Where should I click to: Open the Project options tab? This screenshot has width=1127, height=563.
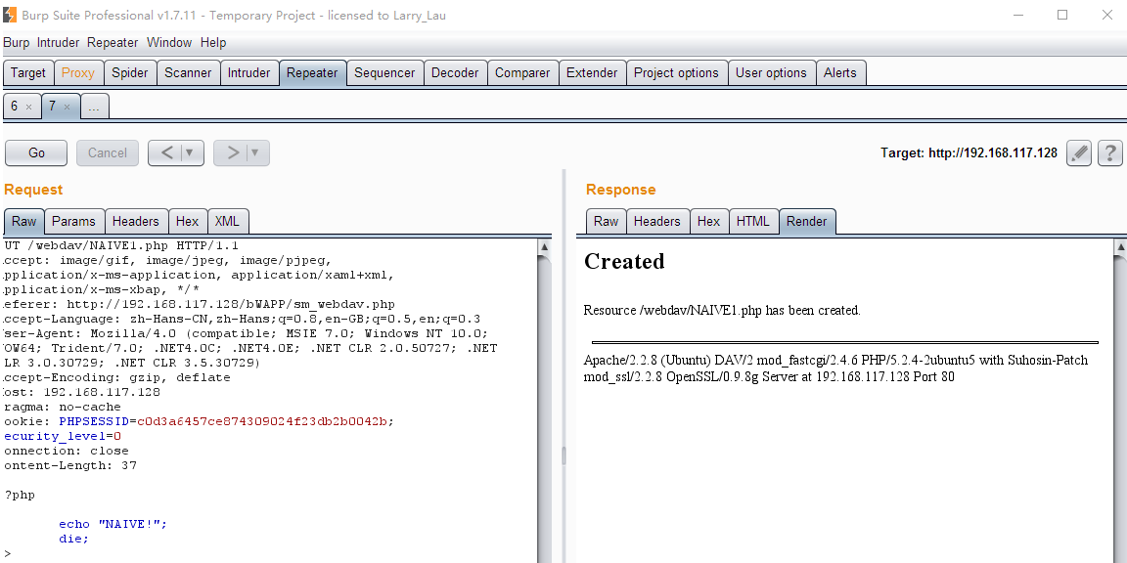pos(676,73)
